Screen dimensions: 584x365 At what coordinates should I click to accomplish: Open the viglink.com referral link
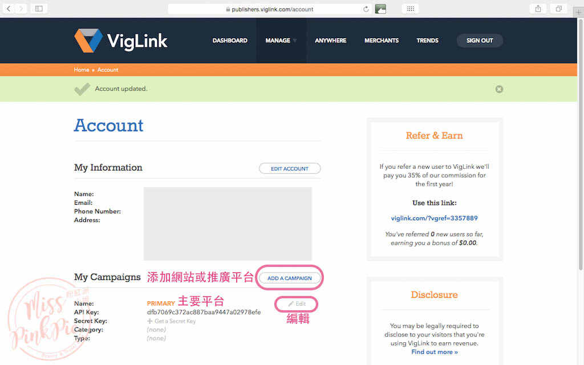point(434,218)
